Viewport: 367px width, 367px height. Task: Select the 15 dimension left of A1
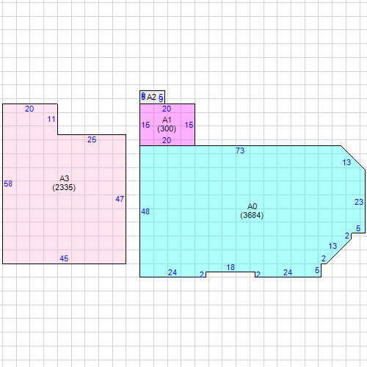click(x=145, y=125)
